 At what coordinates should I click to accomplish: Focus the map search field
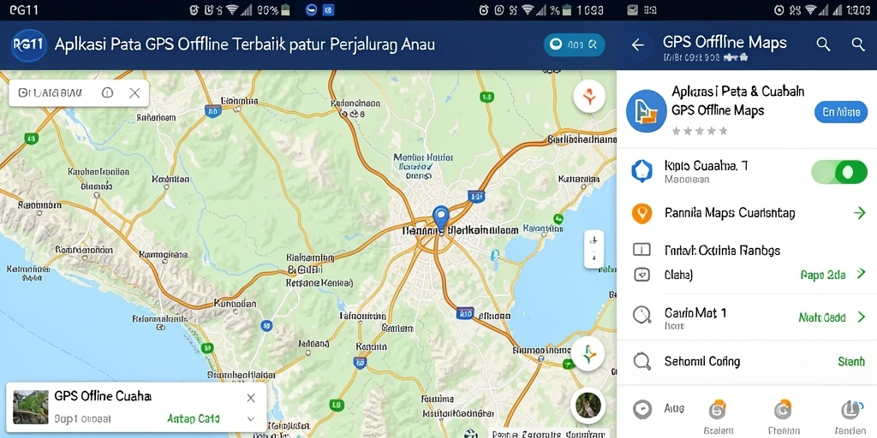tap(79, 92)
